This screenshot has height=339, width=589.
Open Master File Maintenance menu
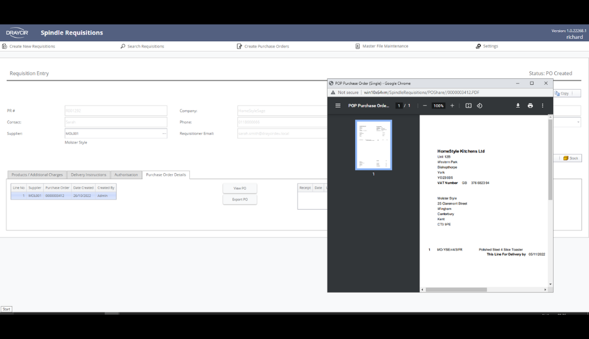click(382, 46)
